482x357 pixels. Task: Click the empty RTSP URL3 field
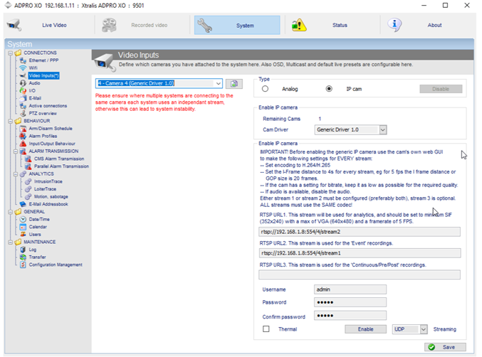(360, 275)
